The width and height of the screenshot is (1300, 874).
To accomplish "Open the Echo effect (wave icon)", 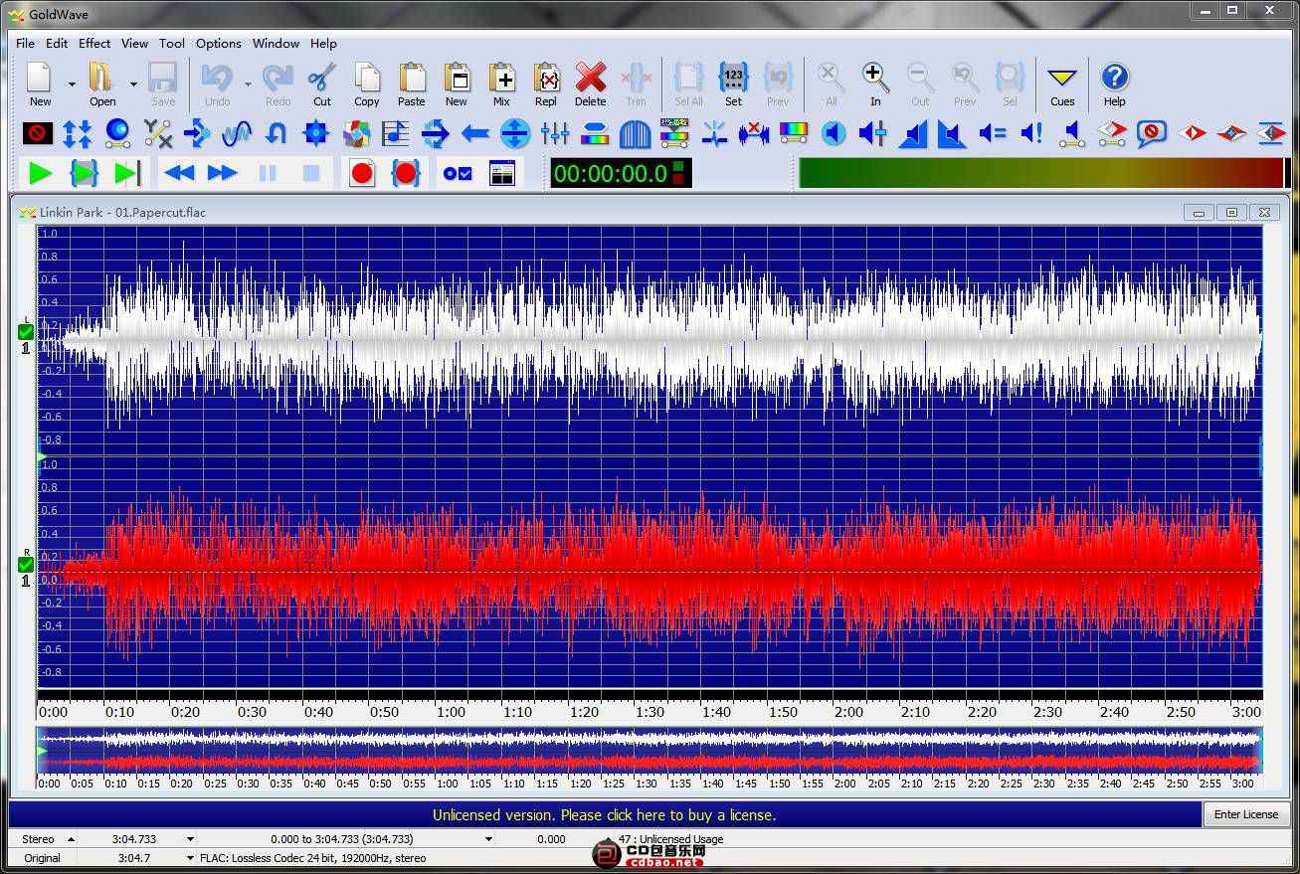I will [237, 133].
